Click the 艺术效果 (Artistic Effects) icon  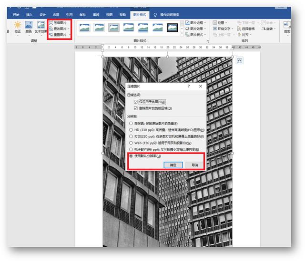41,28
